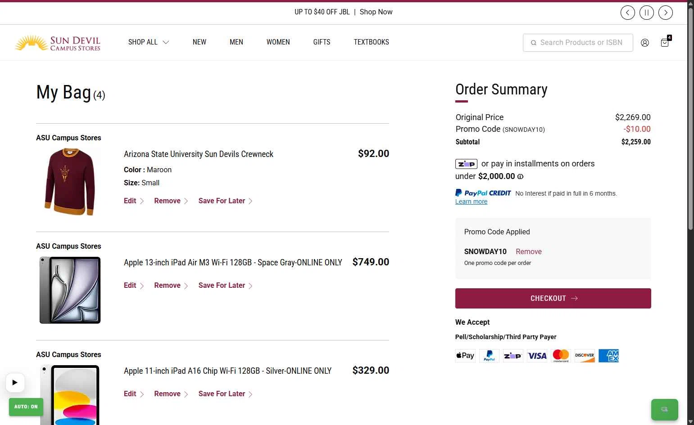This screenshot has height=425, width=694.
Task: Save the Crewneck for later
Action: pos(226,201)
